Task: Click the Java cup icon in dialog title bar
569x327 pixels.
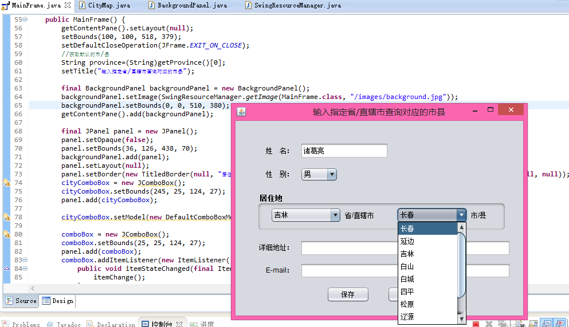Action: (241, 112)
